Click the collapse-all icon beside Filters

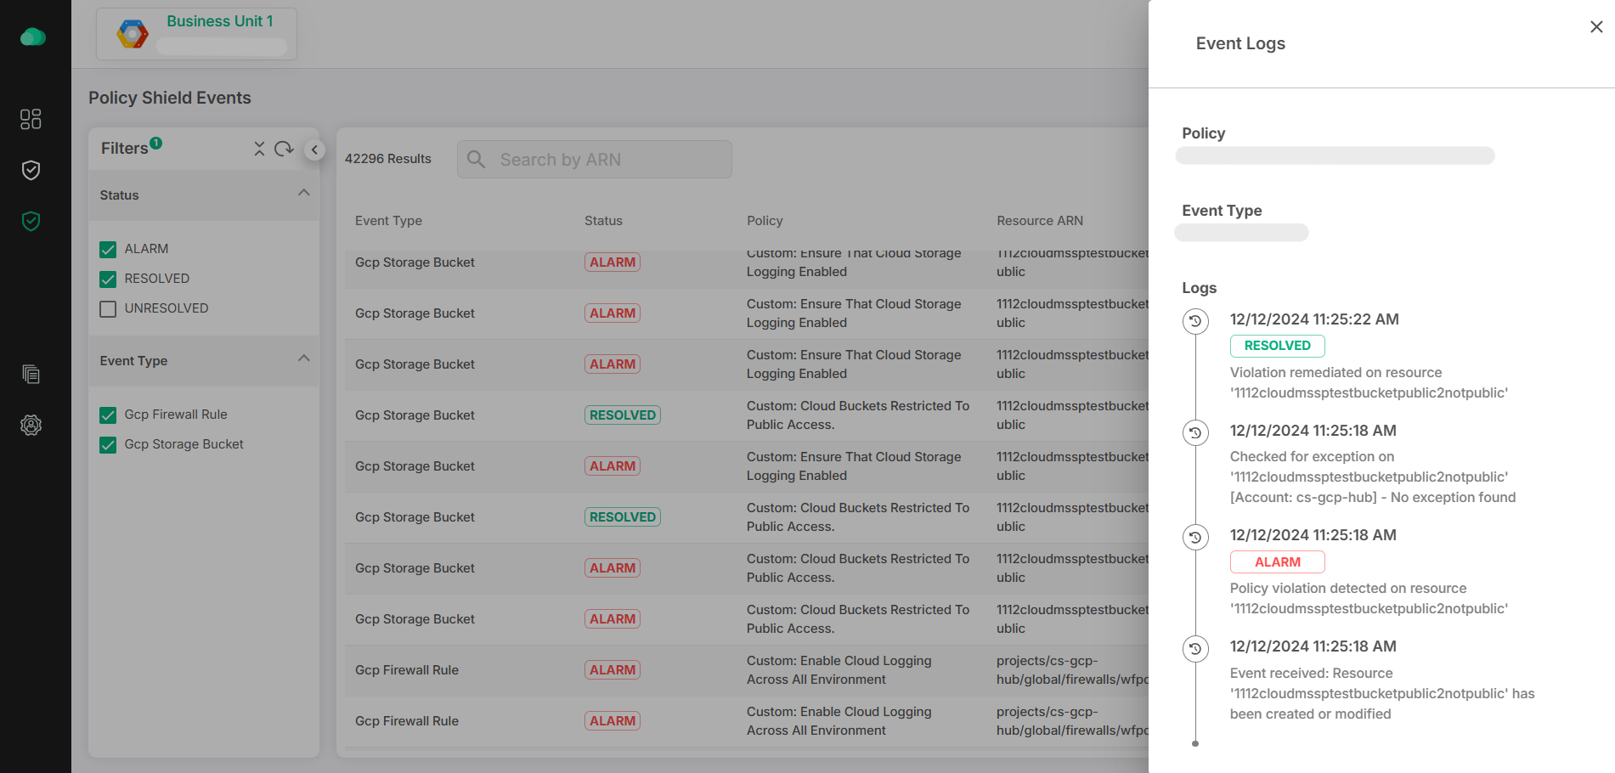click(259, 149)
